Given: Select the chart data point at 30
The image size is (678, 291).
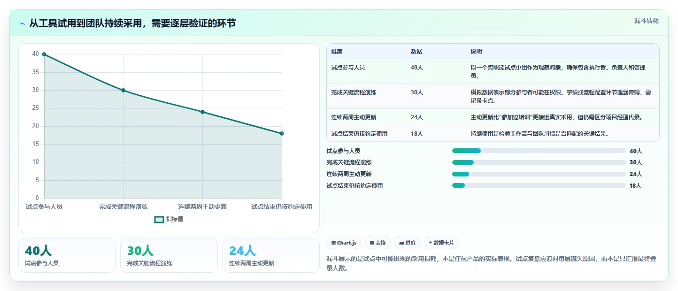Looking at the screenshot, I should [123, 90].
